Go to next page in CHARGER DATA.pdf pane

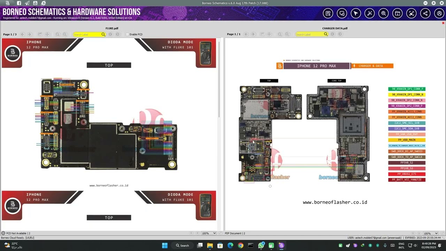(x=253, y=34)
